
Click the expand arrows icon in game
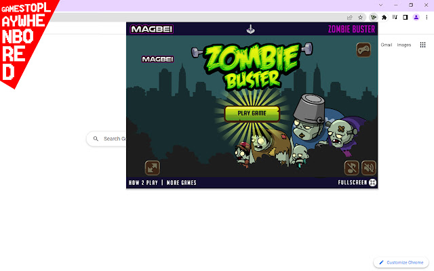click(153, 168)
